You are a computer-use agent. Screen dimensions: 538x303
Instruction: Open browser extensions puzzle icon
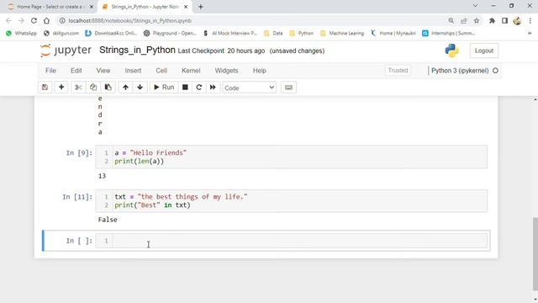point(492,20)
